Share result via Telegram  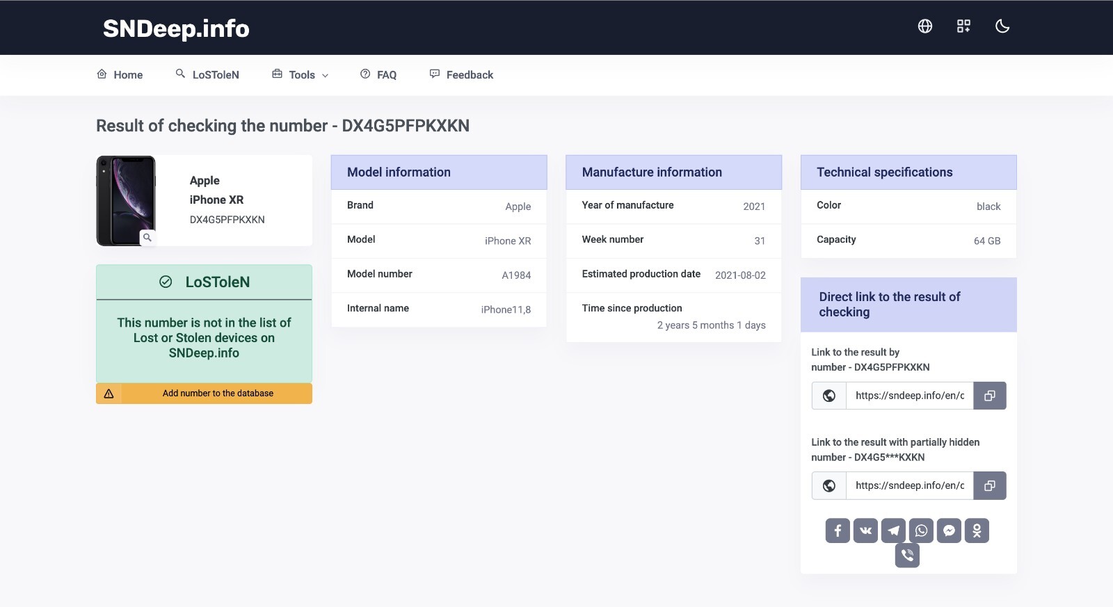click(893, 531)
